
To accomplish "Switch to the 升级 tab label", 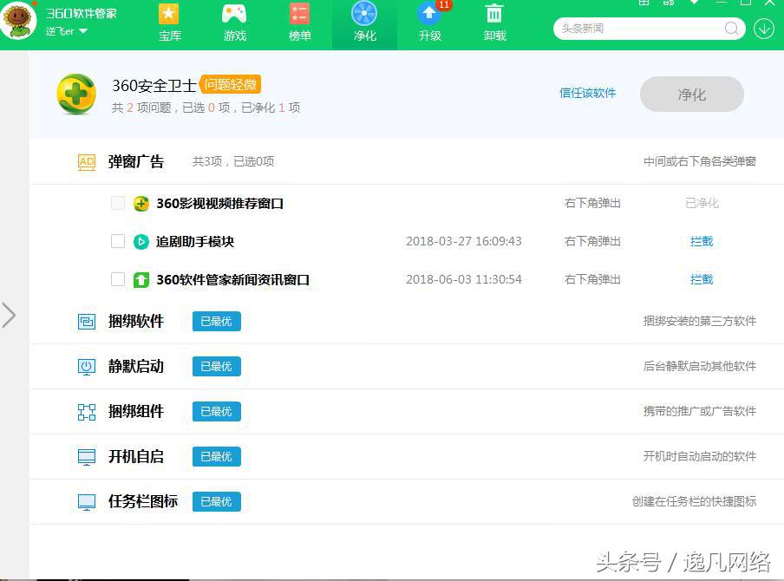I will click(x=430, y=36).
